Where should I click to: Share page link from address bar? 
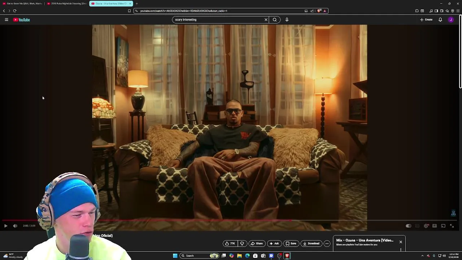[312, 11]
